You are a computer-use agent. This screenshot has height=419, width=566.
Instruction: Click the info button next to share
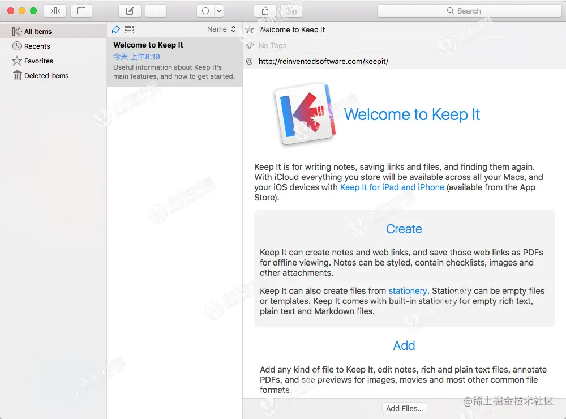pos(291,11)
